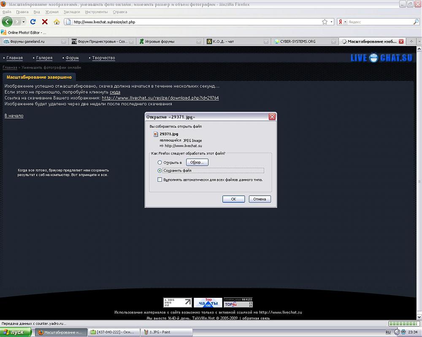The height and width of the screenshot is (337, 422).
Task: Click the livechat.su download.php link
Action: point(160,98)
